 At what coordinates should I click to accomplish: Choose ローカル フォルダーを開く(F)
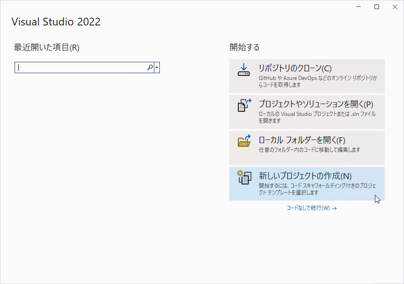point(307,148)
